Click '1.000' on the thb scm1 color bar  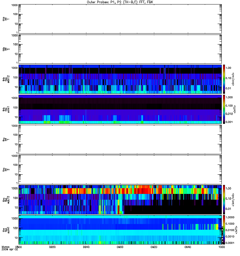pos(229,97)
